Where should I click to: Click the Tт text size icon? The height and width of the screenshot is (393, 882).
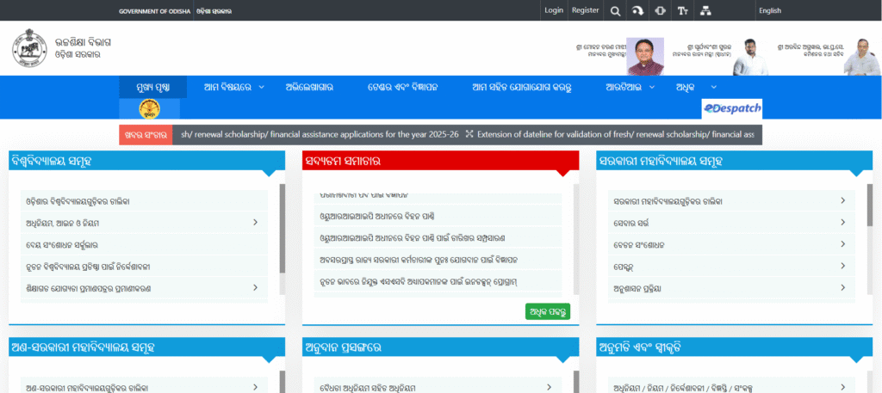pyautogui.click(x=683, y=10)
